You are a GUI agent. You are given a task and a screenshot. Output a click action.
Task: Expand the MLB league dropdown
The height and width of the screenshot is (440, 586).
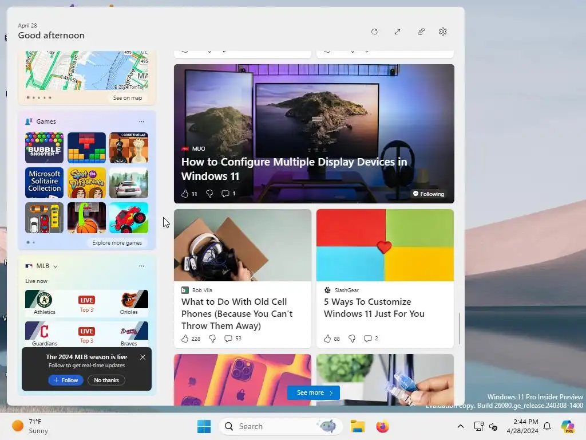coord(56,266)
